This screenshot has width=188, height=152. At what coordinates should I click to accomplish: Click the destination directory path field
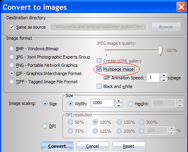98,27
